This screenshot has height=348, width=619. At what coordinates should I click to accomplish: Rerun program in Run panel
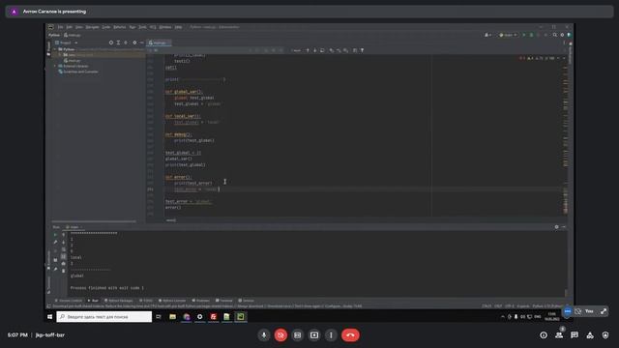point(55,235)
